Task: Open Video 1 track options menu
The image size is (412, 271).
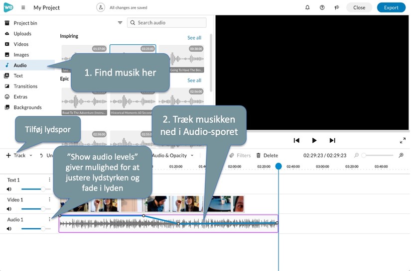Action: coord(49,199)
